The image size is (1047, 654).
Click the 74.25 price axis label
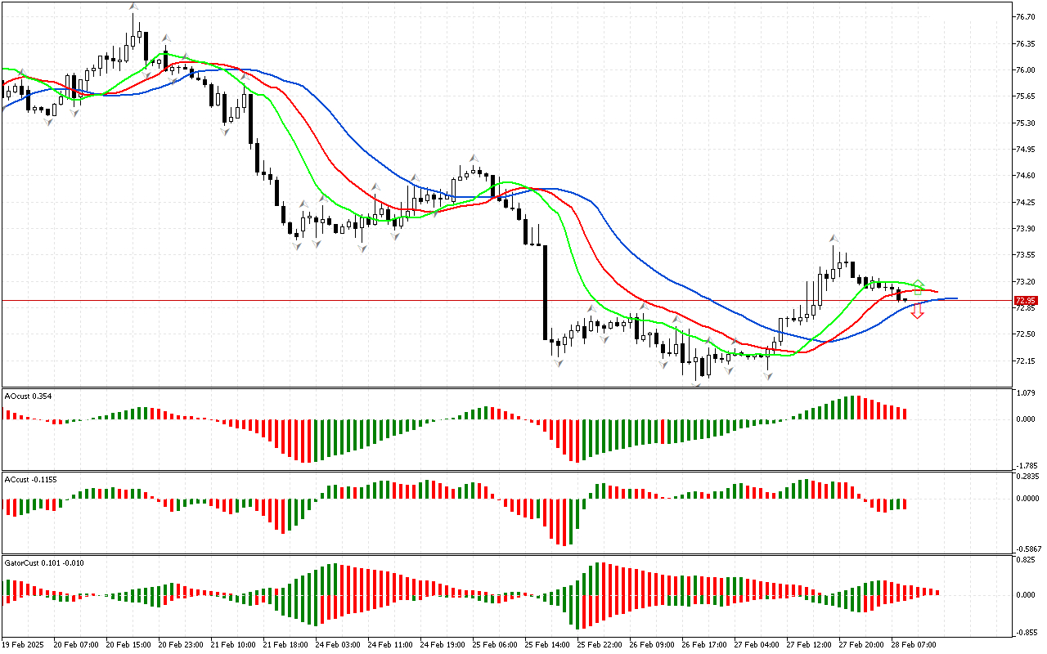click(x=1025, y=203)
